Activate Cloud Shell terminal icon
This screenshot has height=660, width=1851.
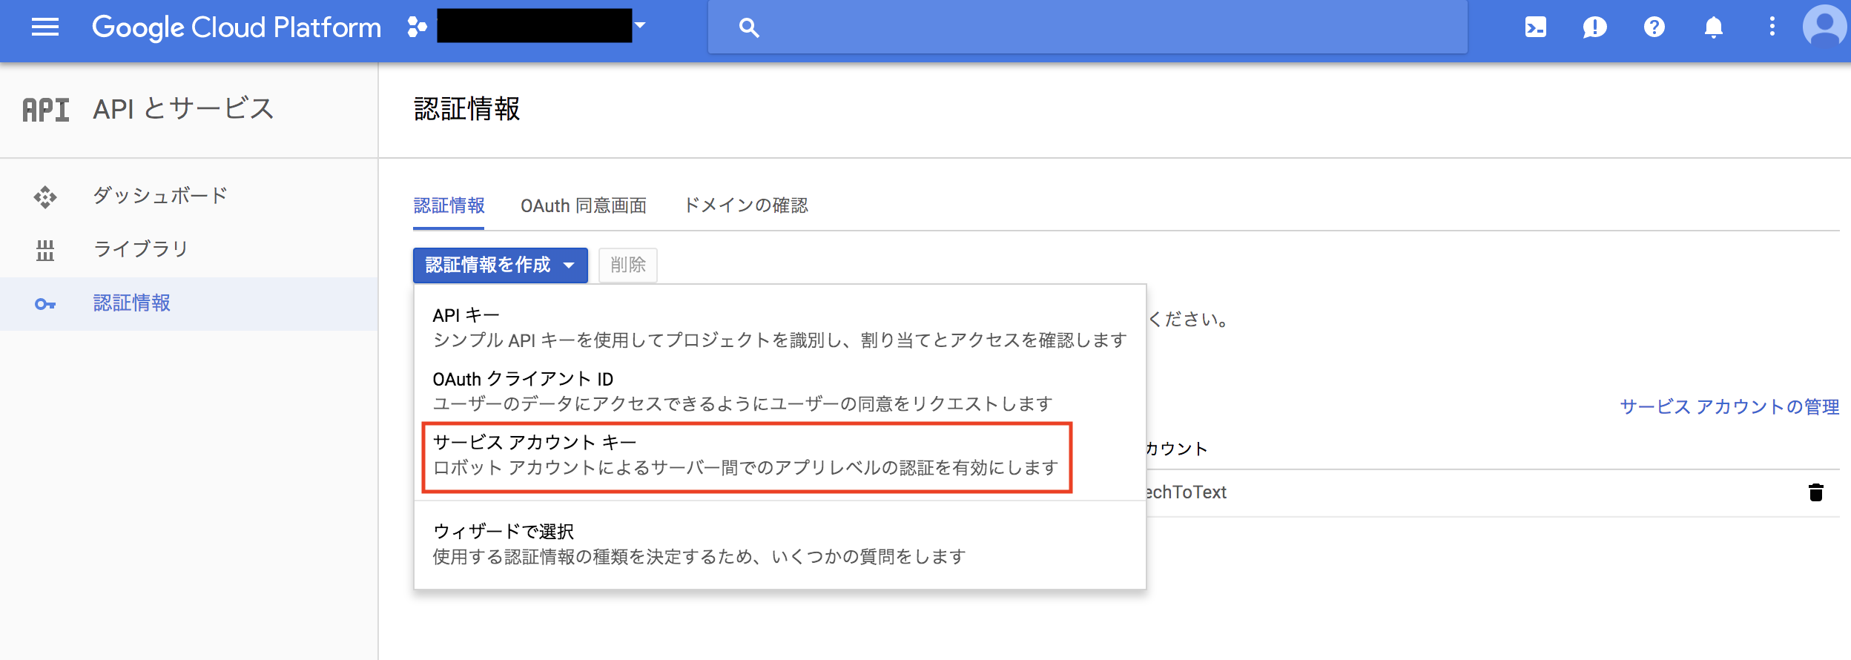pos(1535,27)
